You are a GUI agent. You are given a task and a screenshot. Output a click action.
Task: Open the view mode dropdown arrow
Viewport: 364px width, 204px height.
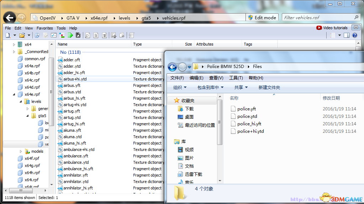339,35
